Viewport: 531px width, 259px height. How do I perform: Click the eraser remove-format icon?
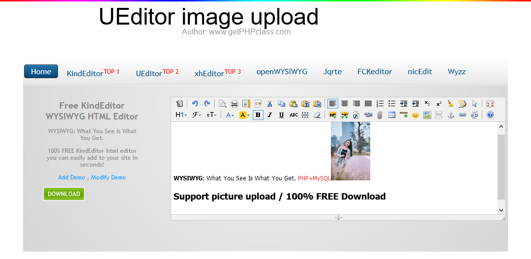317,115
